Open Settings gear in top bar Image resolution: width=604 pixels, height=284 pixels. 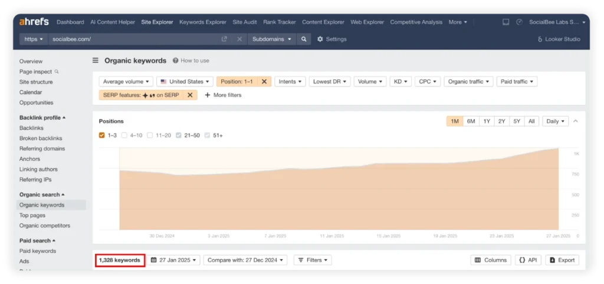331,39
